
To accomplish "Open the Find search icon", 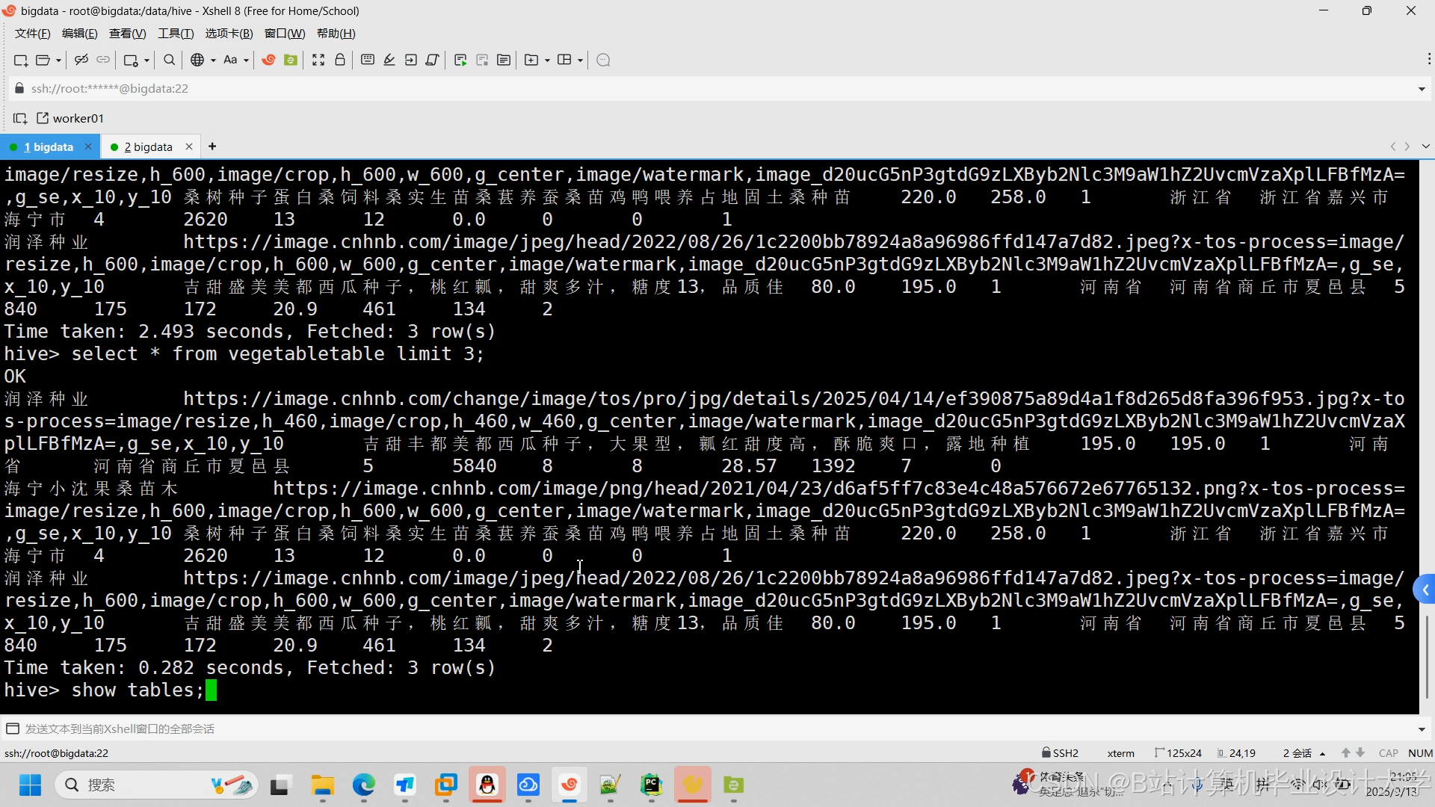I will [169, 60].
